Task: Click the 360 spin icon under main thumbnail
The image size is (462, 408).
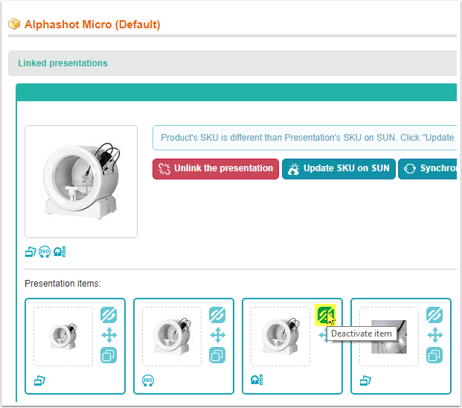Action: tap(45, 252)
